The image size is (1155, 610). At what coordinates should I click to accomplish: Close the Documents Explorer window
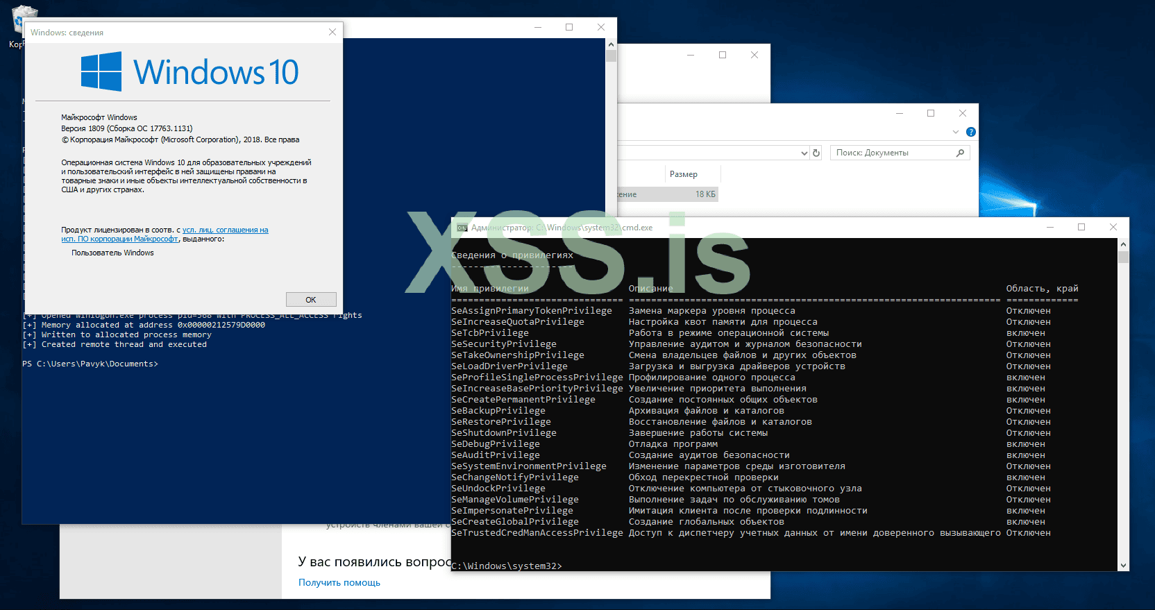click(963, 113)
